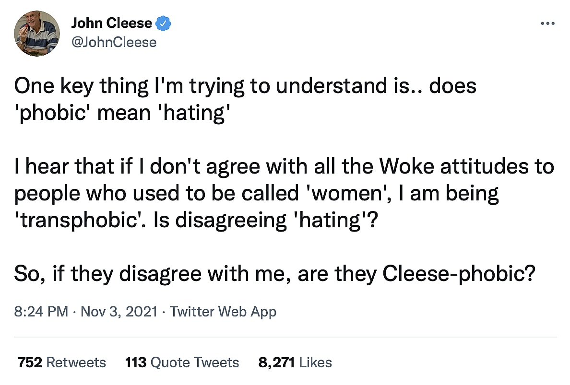Click the blue verified badge
The width and height of the screenshot is (570, 385).
click(164, 23)
